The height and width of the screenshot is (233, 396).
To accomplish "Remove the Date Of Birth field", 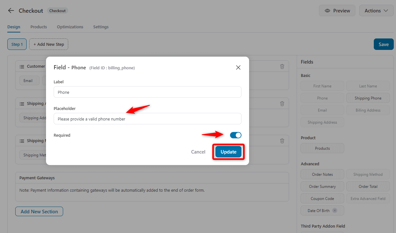I will (335, 210).
